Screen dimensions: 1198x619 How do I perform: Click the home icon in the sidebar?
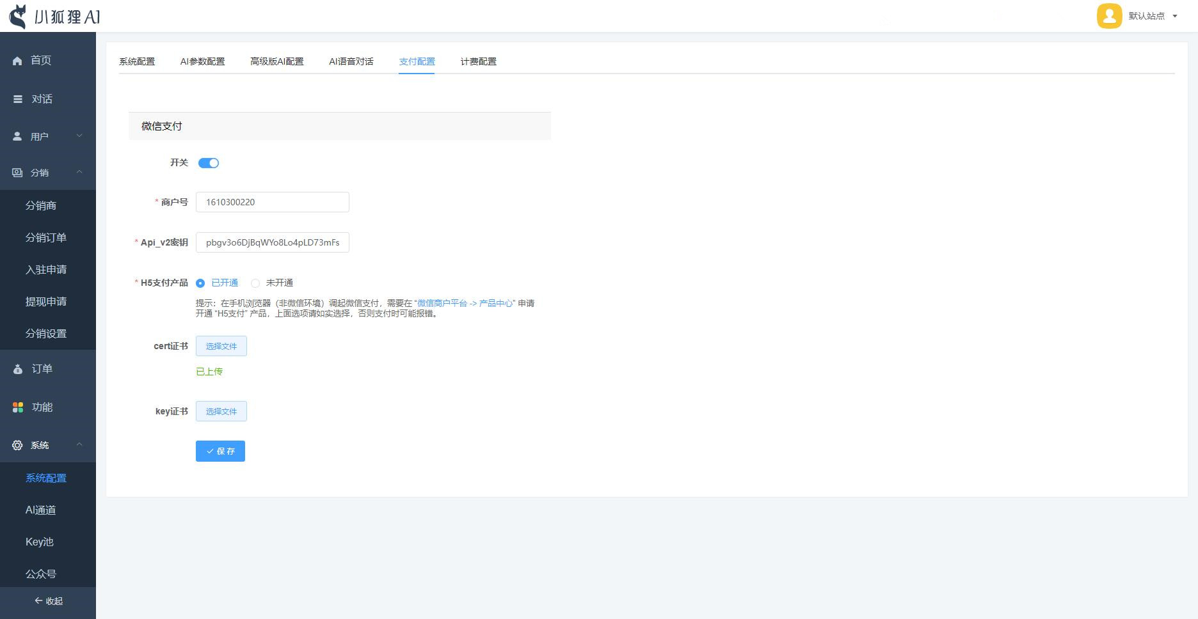(x=17, y=61)
